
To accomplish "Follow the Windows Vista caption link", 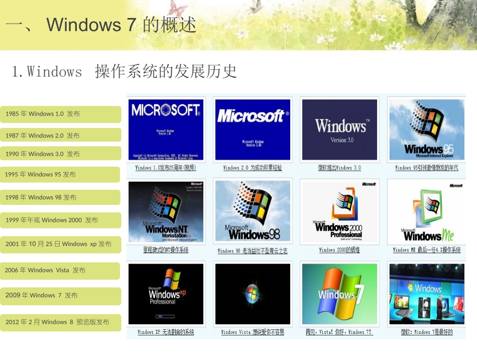I will pyautogui.click(x=253, y=332).
